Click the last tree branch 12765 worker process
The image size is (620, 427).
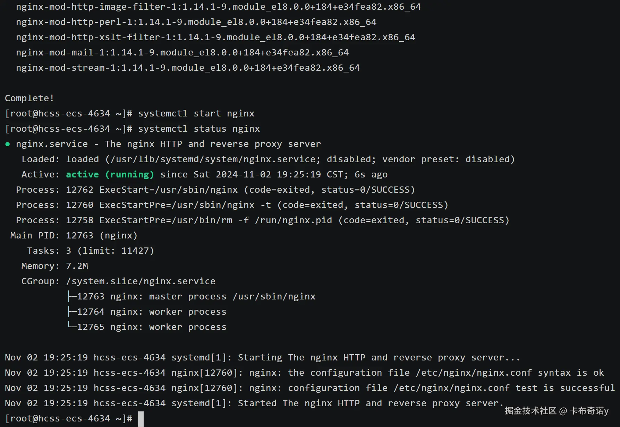72,326
